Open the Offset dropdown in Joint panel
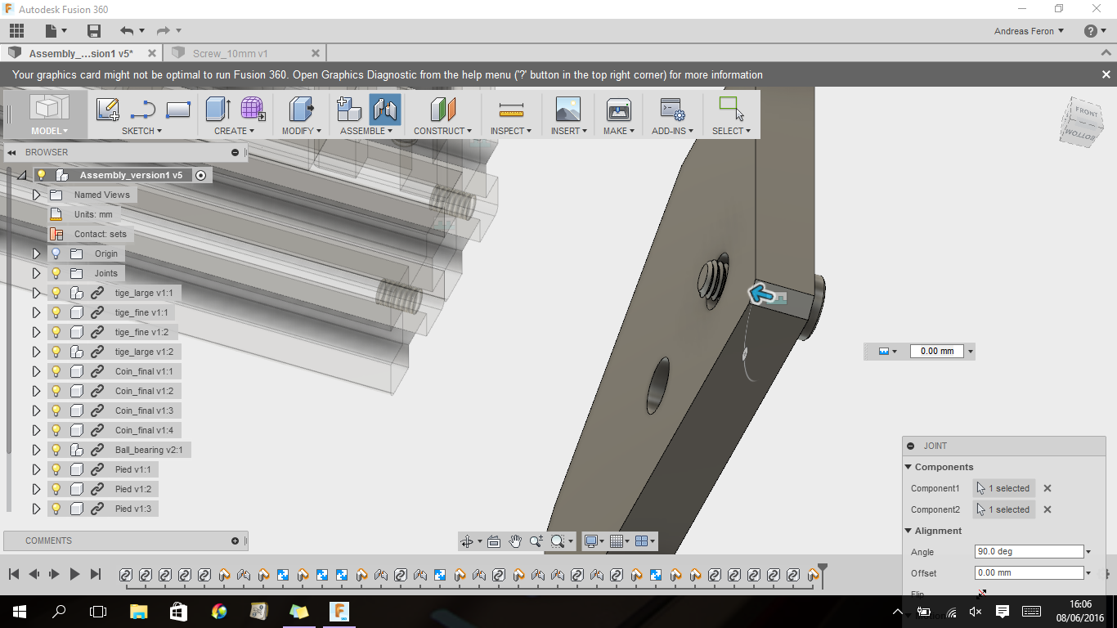Screen dimensions: 1117x628 1088,573
